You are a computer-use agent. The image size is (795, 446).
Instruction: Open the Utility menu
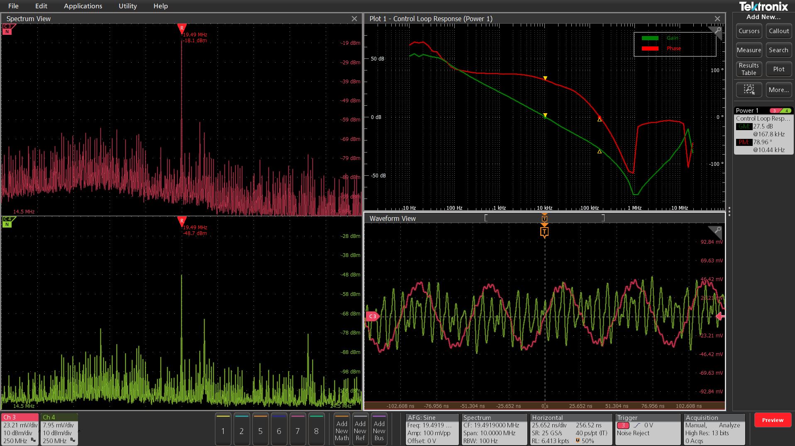pos(127,6)
